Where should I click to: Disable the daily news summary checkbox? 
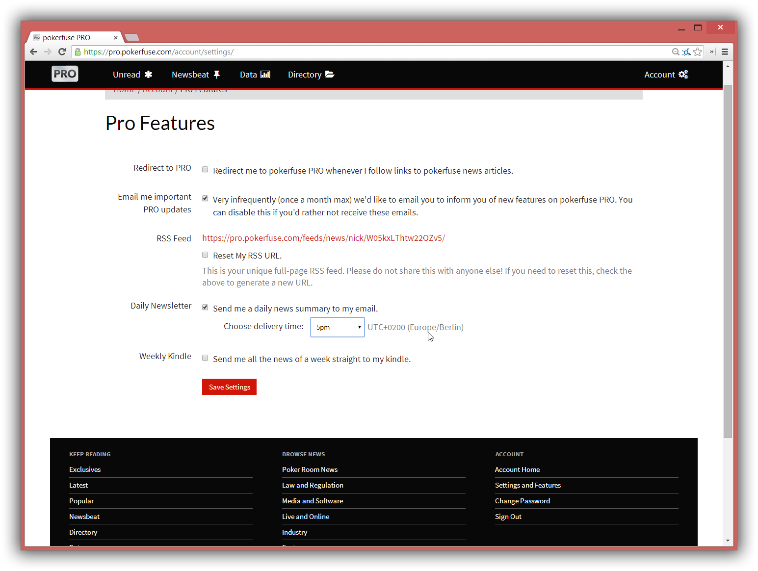coord(205,308)
